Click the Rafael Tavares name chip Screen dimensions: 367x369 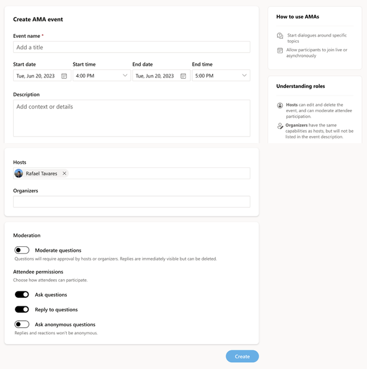(x=42, y=174)
